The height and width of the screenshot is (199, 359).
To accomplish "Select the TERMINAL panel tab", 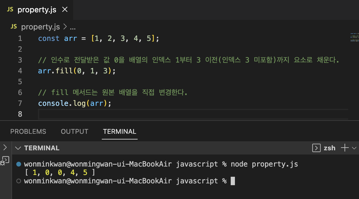I will 120,132.
